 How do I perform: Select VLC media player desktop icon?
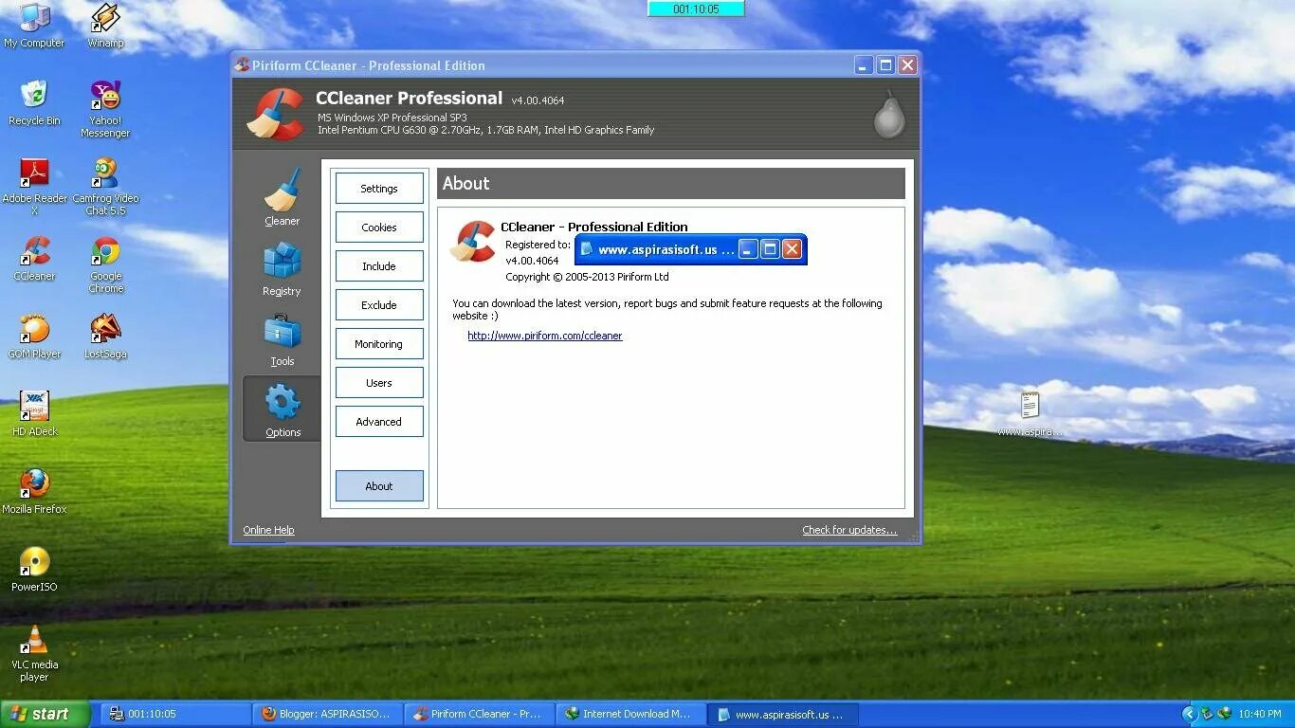[34, 653]
